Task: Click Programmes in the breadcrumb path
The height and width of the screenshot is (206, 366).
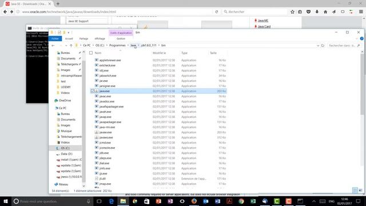Action: (117, 46)
